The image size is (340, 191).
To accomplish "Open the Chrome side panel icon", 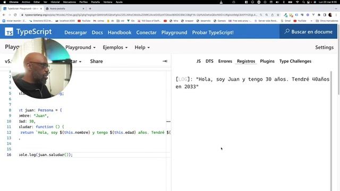I will (325, 15).
